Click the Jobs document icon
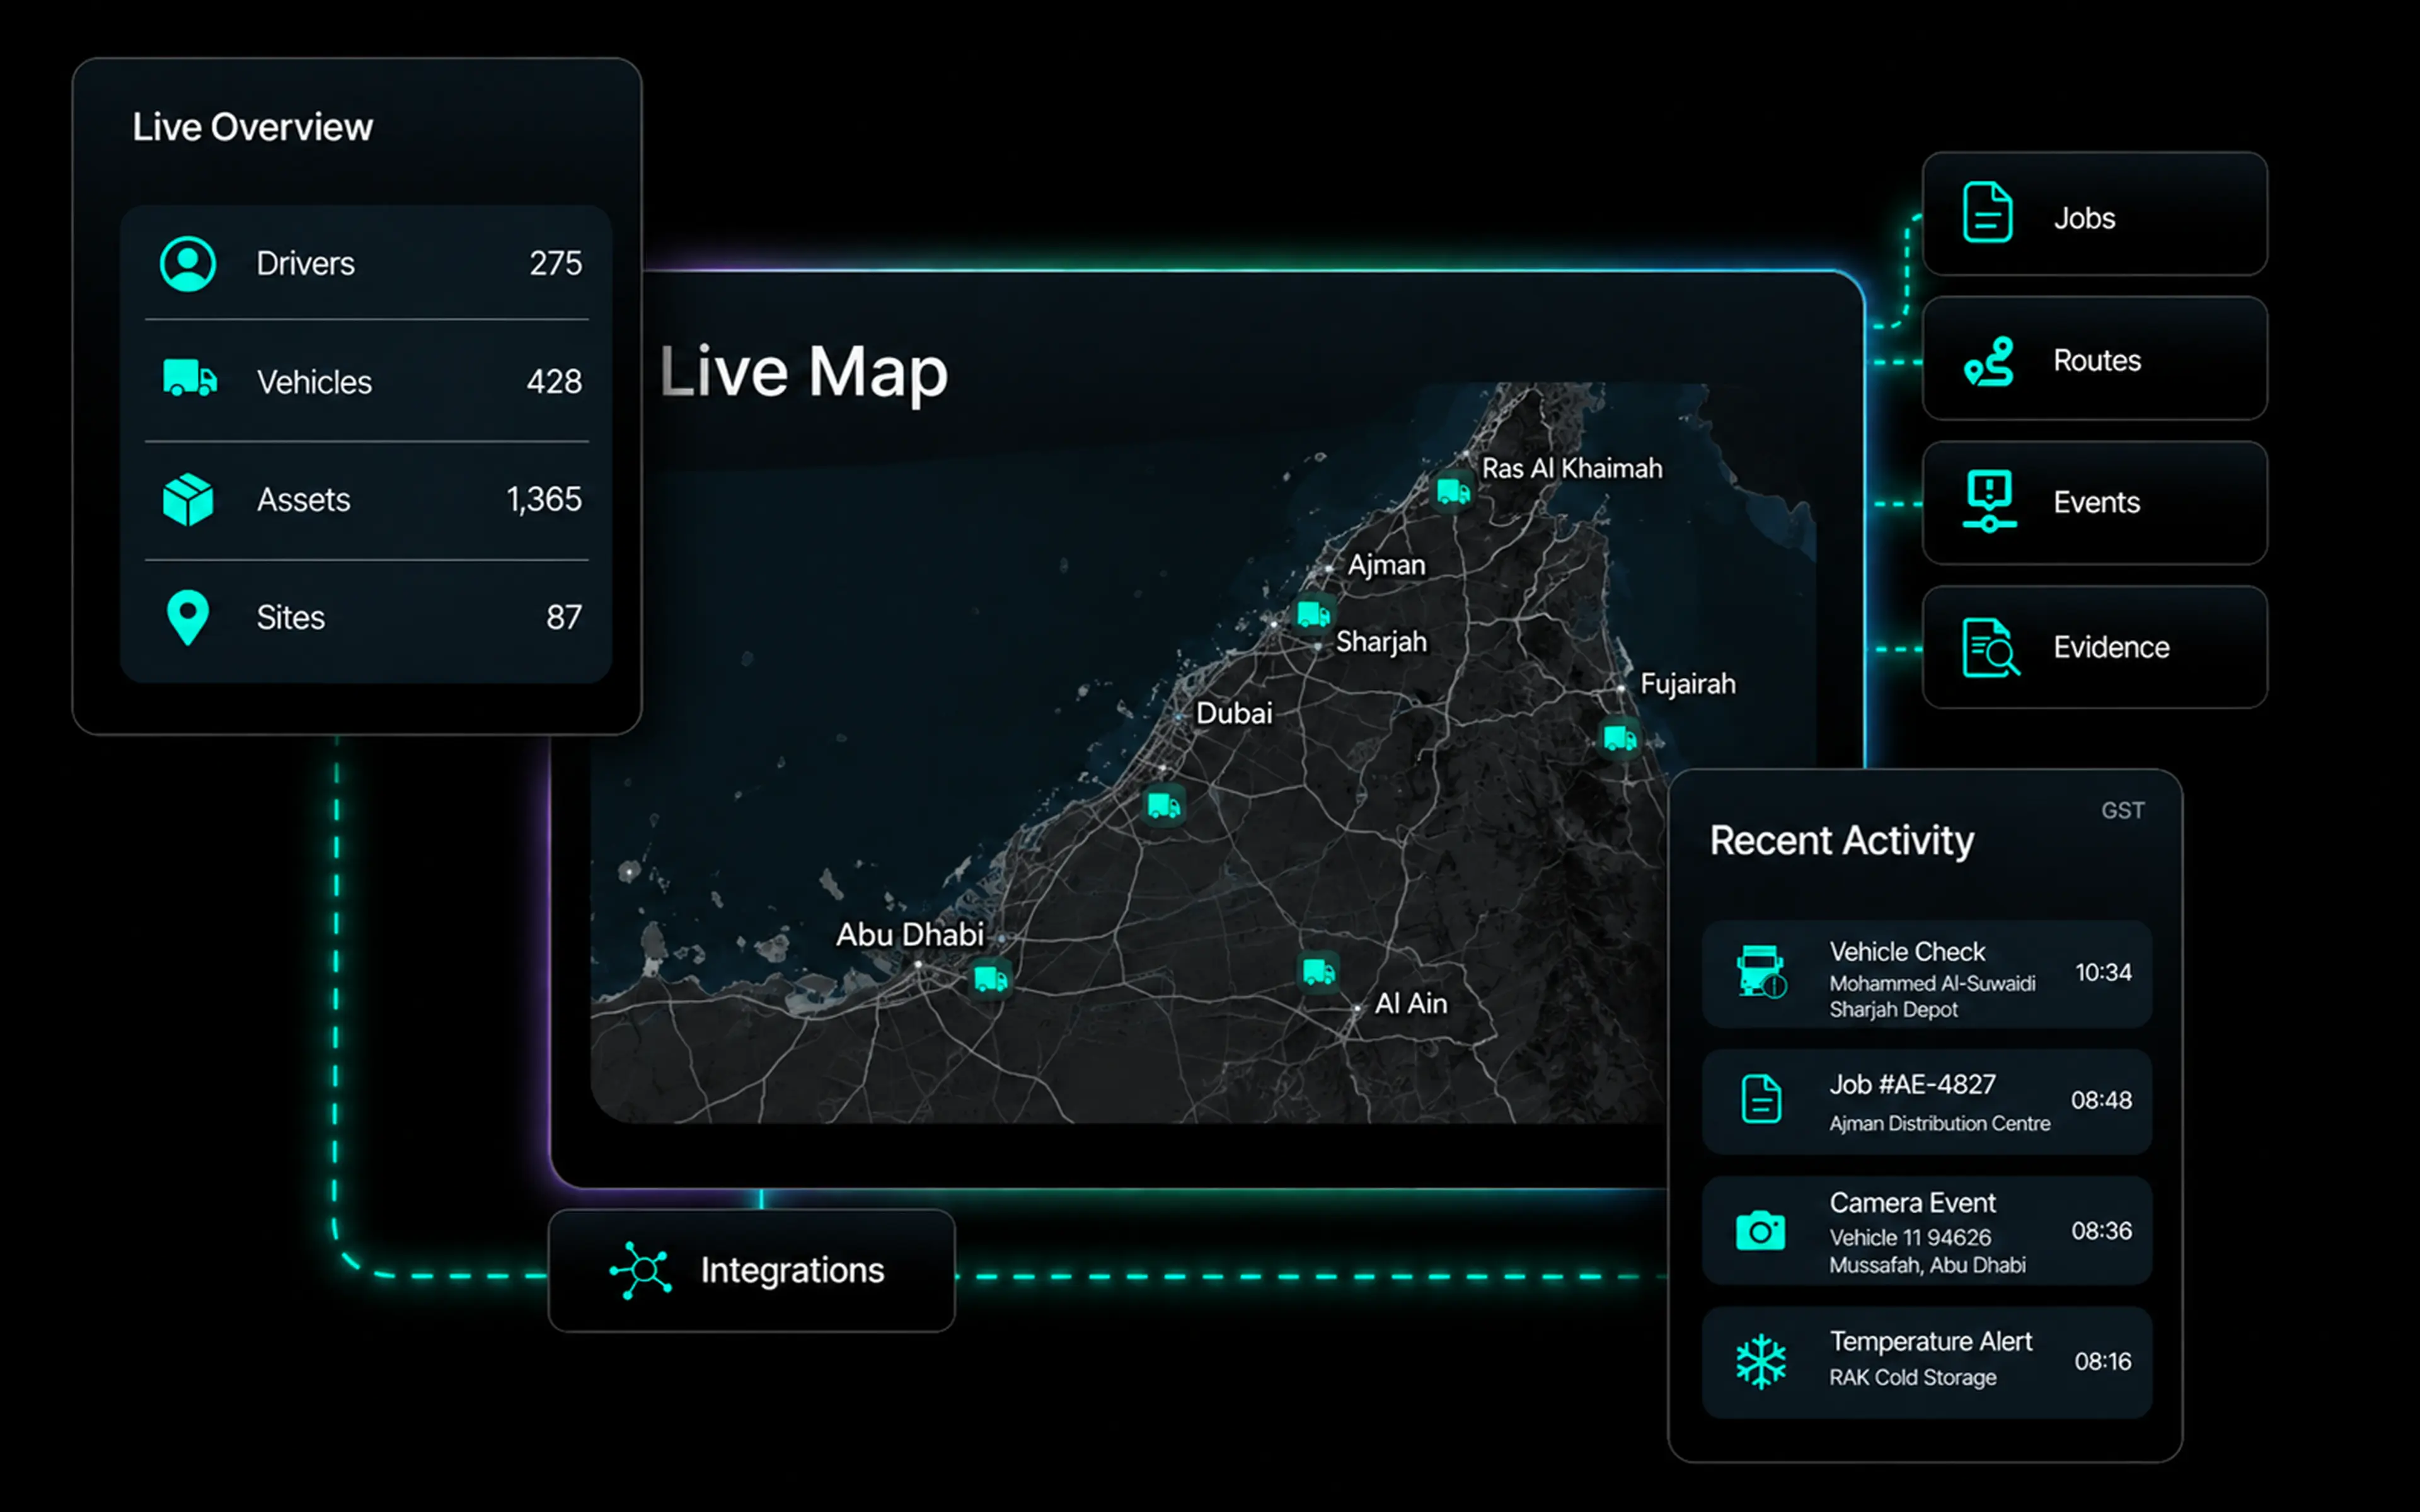Image resolution: width=2420 pixels, height=1512 pixels. pyautogui.click(x=1987, y=212)
